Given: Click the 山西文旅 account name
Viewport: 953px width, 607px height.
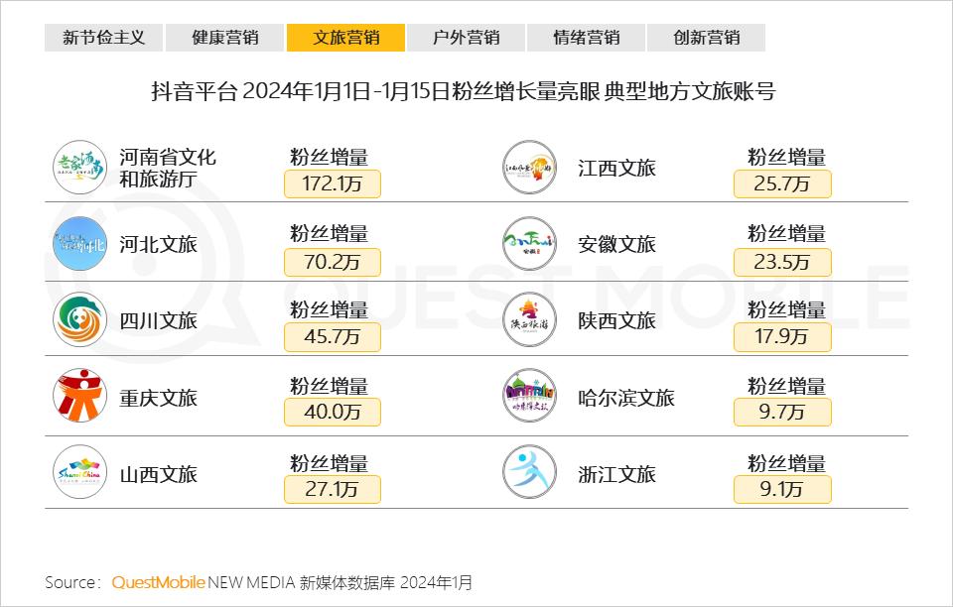Looking at the screenshot, I should tap(158, 474).
